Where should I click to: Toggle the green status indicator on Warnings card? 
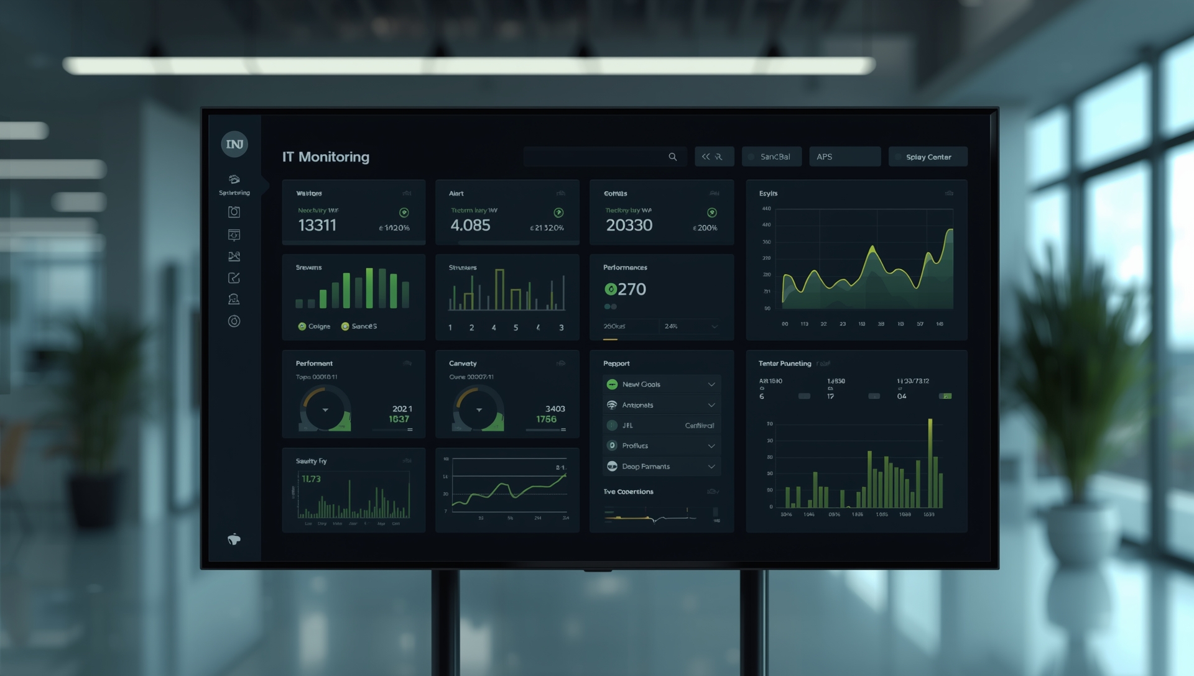click(x=404, y=212)
